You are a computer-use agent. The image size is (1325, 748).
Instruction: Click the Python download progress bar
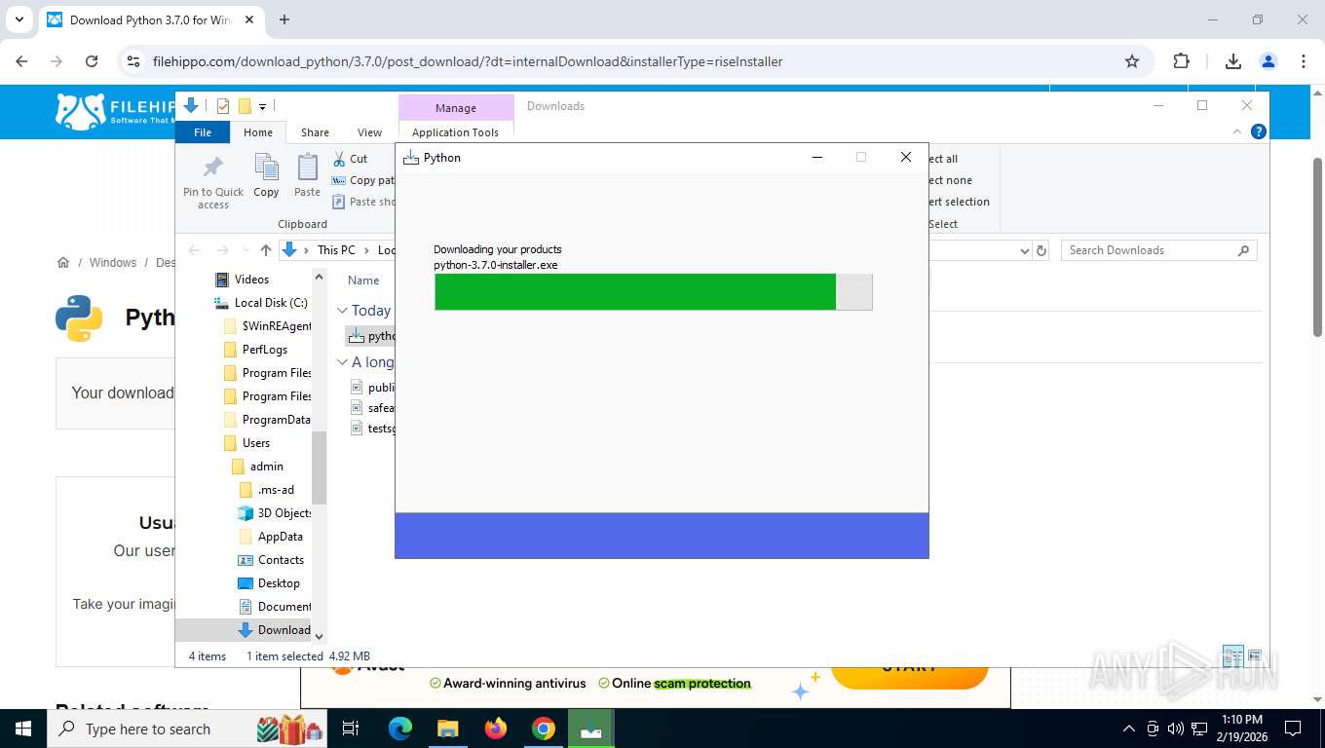point(653,292)
